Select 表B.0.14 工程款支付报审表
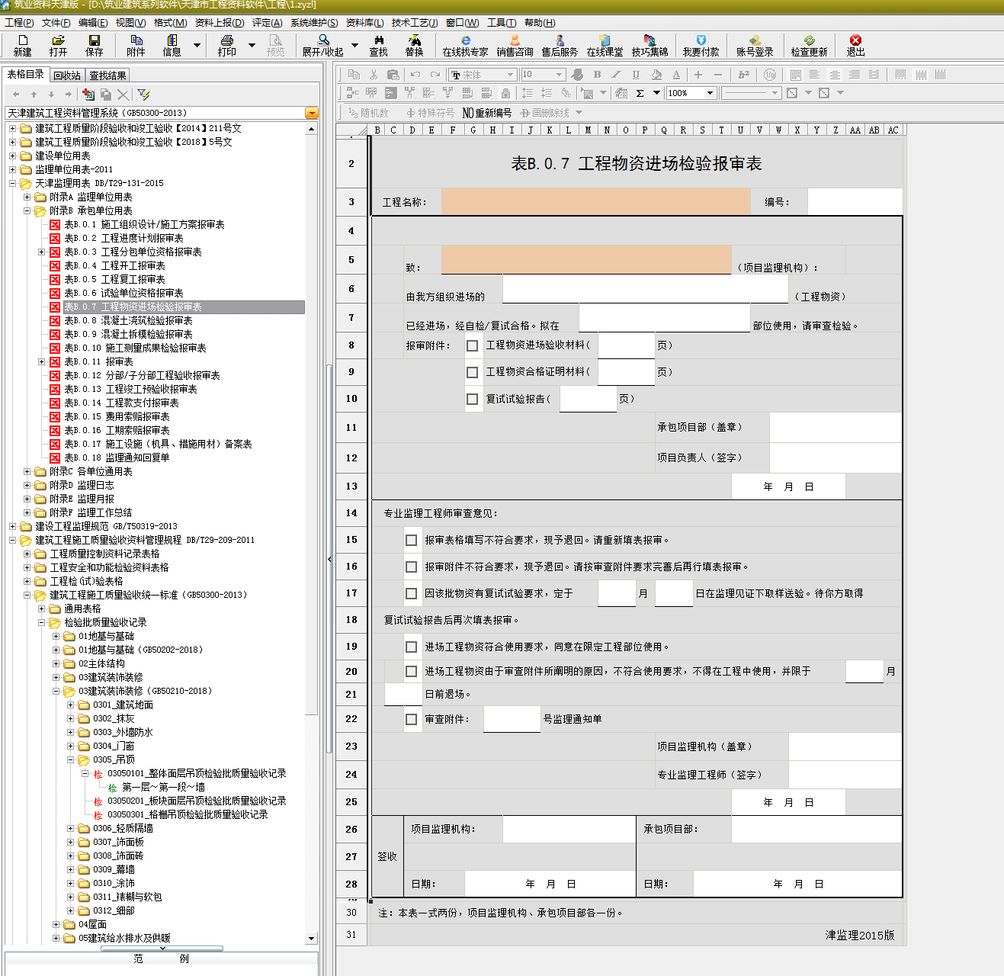The height and width of the screenshot is (976, 1004). pos(122,403)
